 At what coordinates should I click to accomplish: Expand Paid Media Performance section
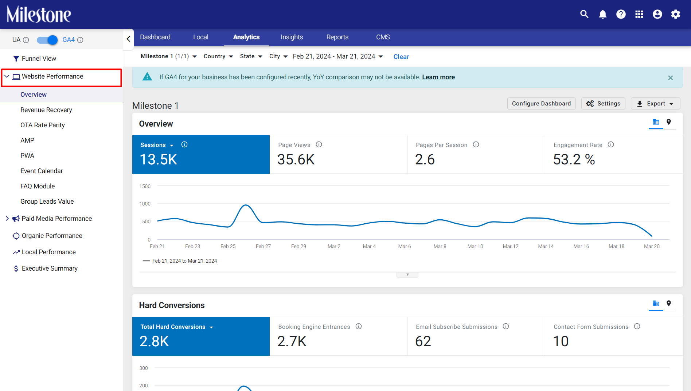pos(7,218)
